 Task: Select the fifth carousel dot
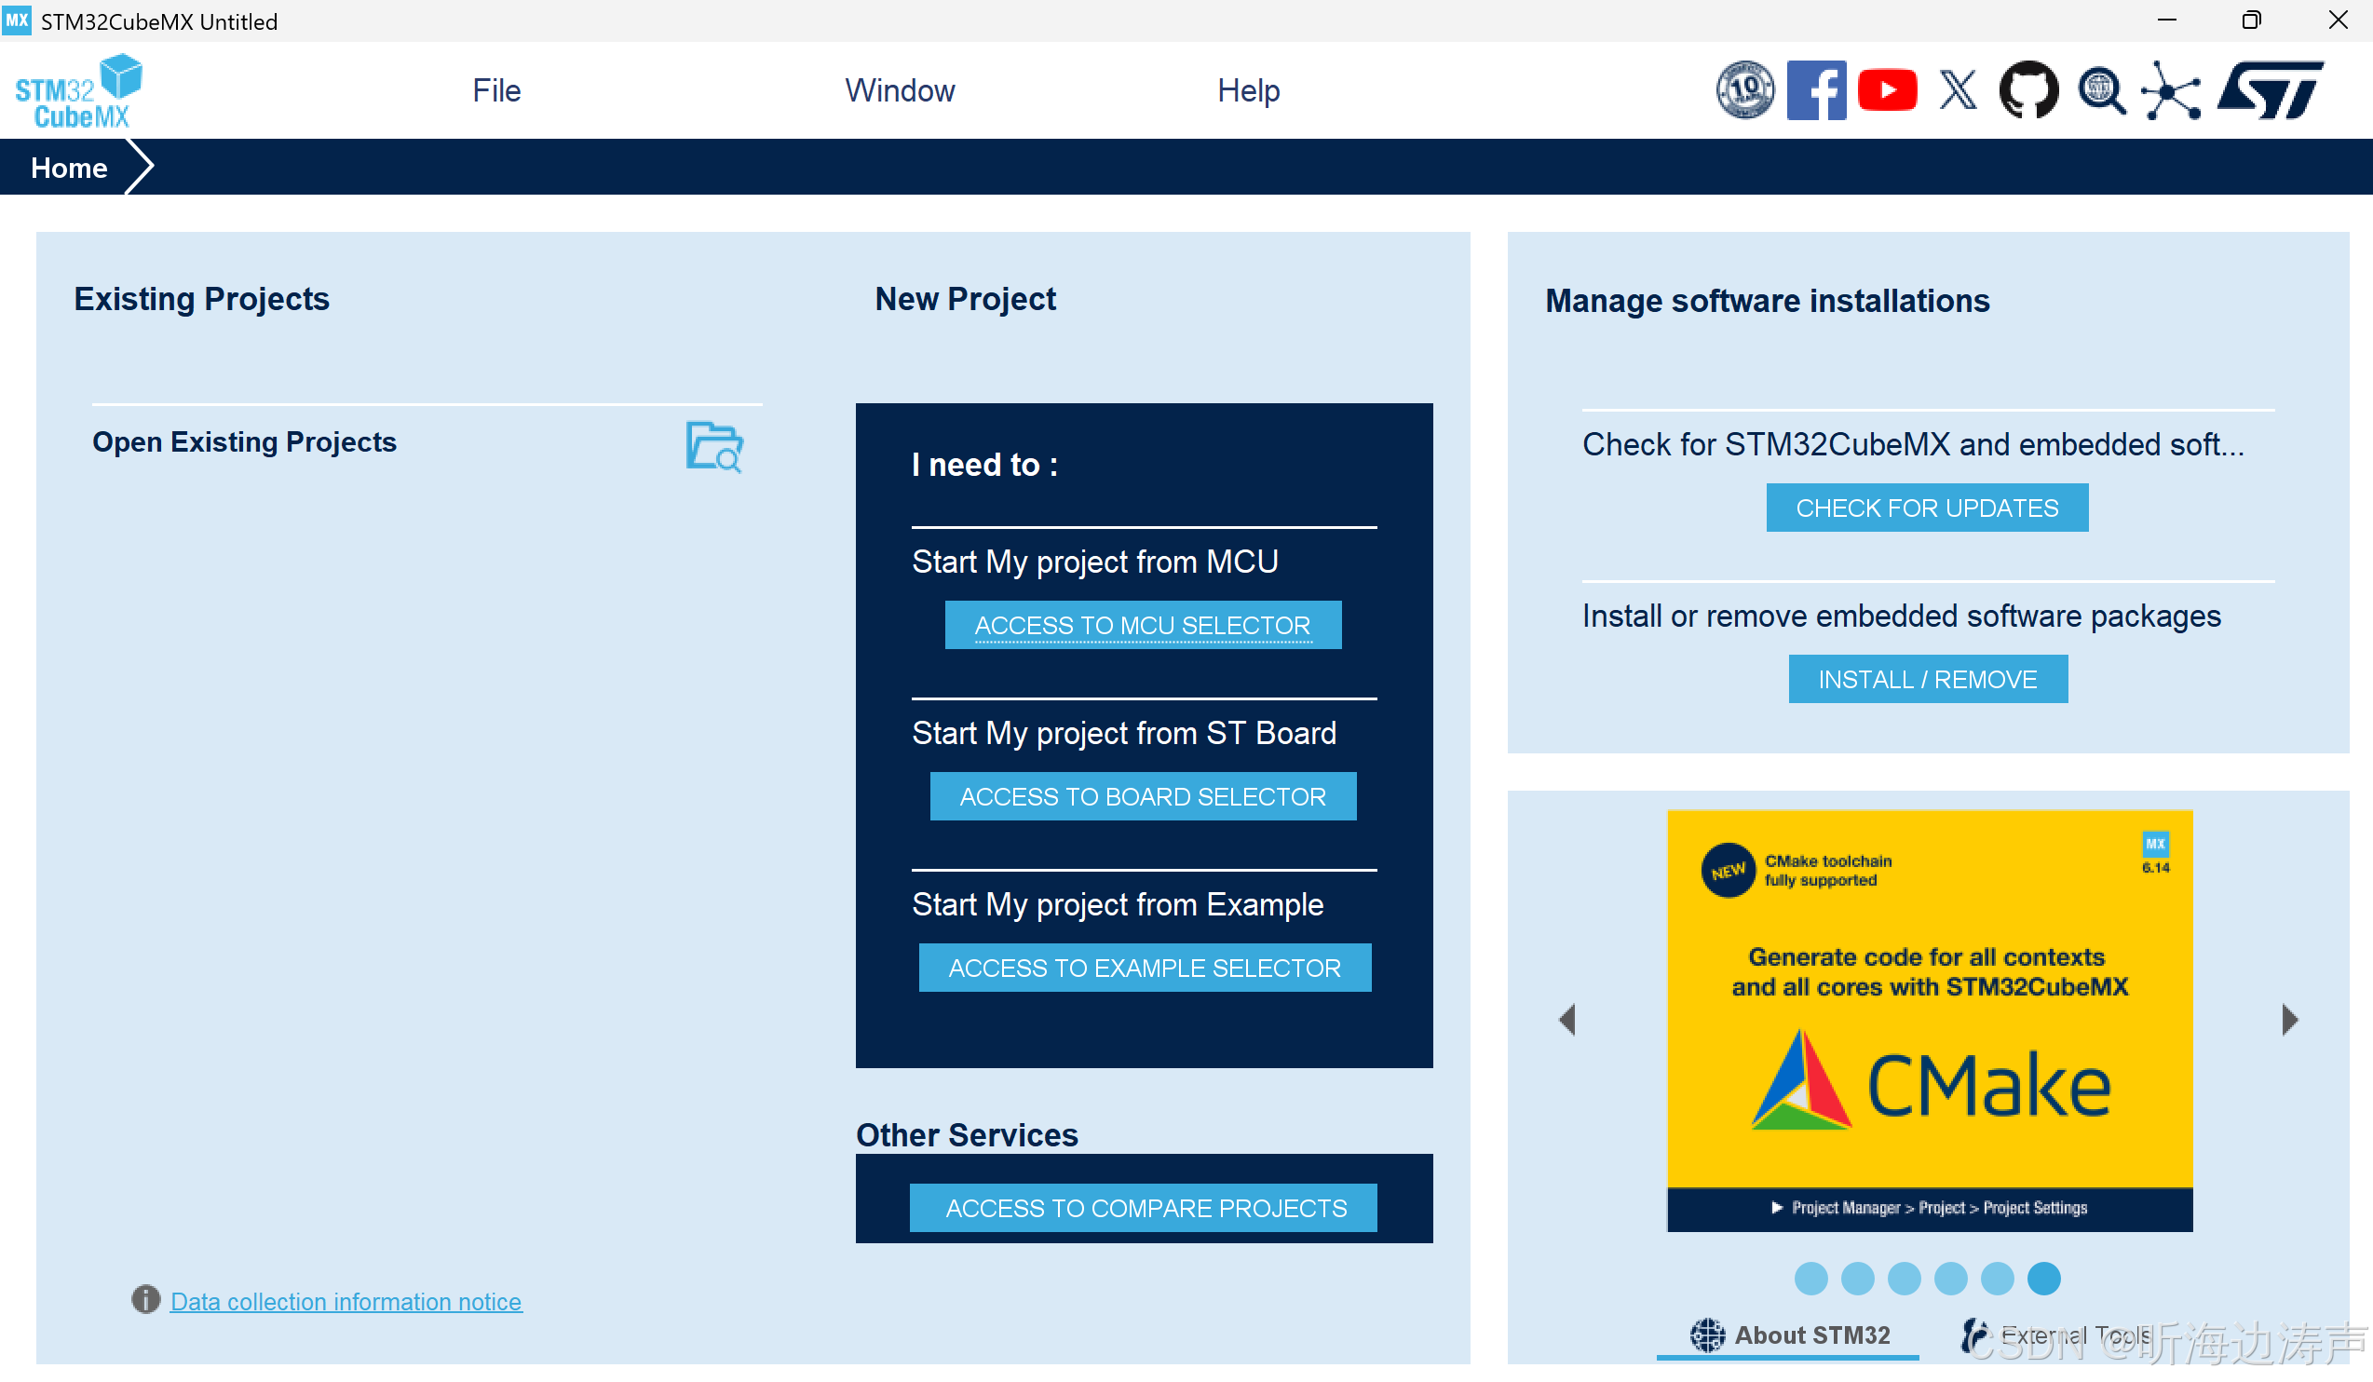pyautogui.click(x=1998, y=1279)
